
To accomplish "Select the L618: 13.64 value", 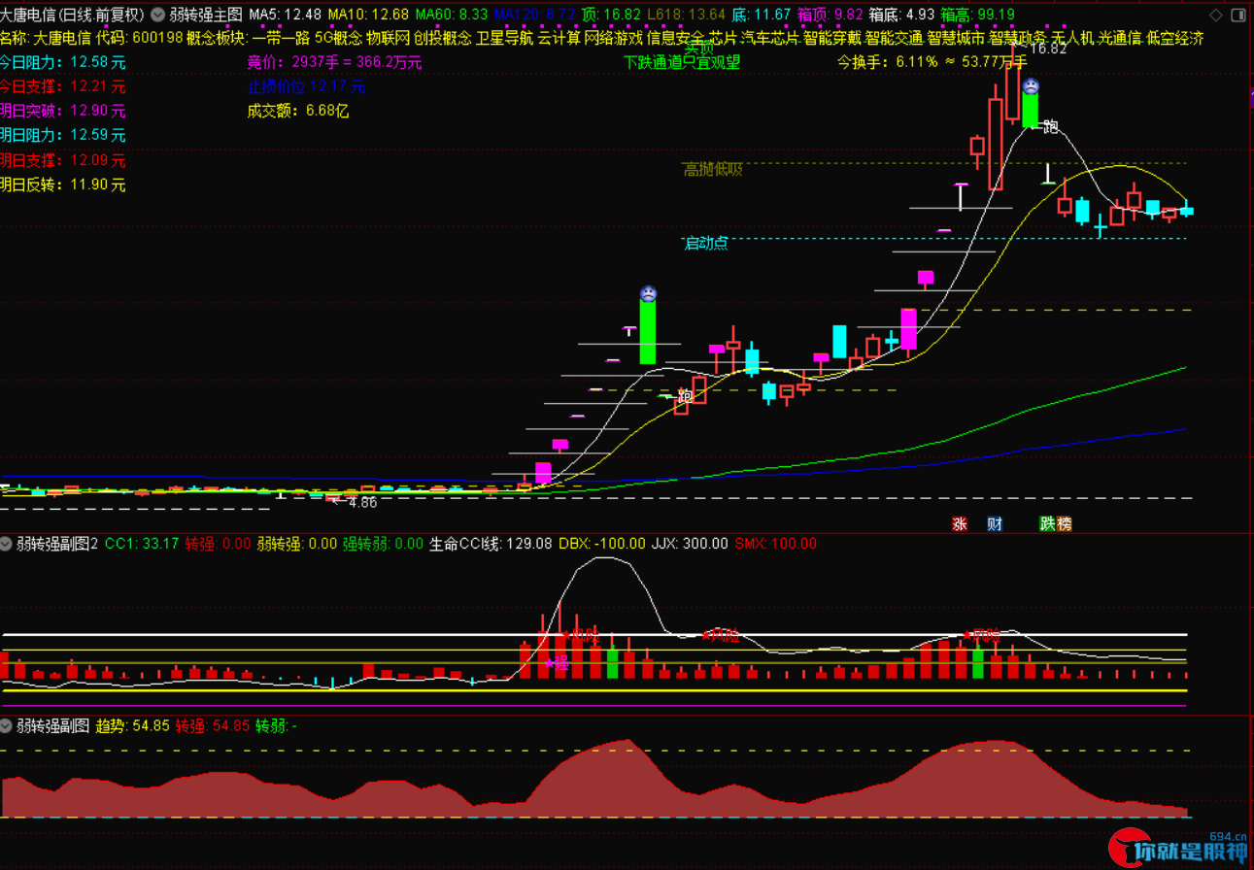I will (x=686, y=15).
